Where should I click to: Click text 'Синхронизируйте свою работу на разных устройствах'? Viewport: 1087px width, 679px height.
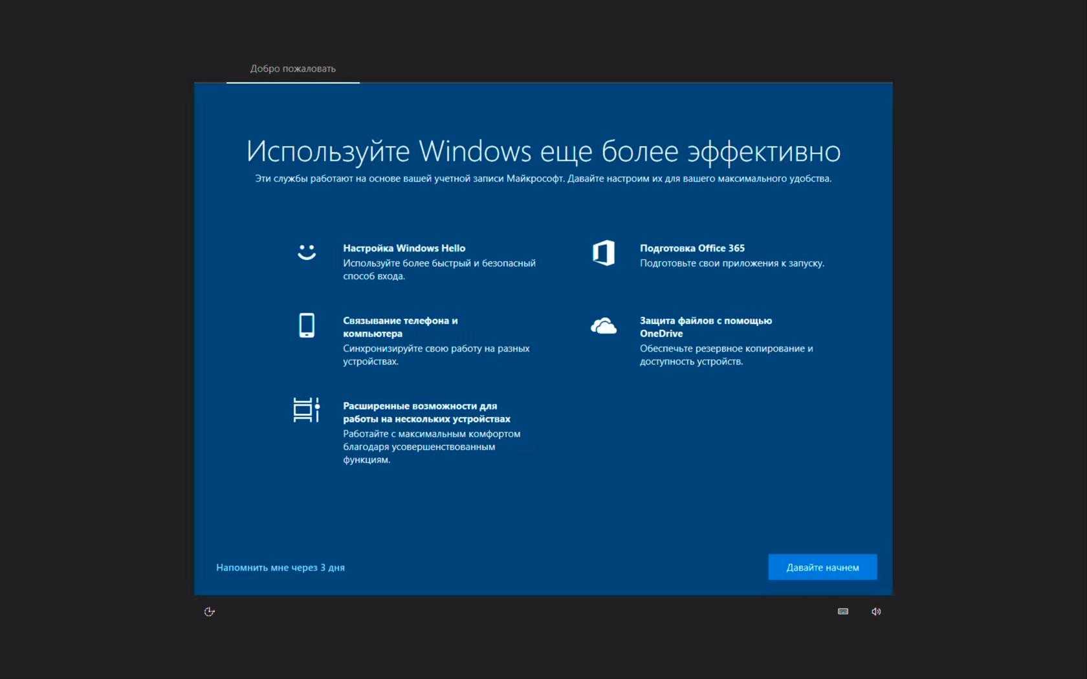[x=436, y=355]
